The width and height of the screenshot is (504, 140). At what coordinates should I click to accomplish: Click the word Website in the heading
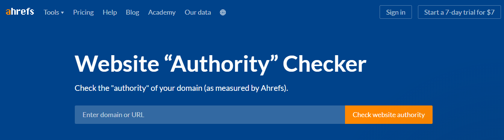click(x=117, y=64)
